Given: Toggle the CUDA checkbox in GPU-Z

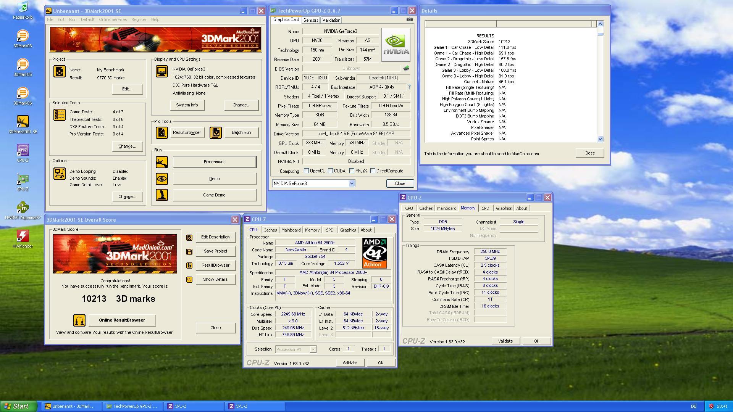Looking at the screenshot, I should pyautogui.click(x=330, y=171).
